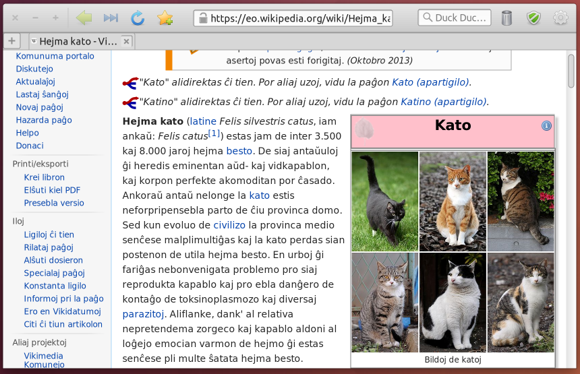
Task: Open Hazarda paĝo link
Action: tap(44, 120)
